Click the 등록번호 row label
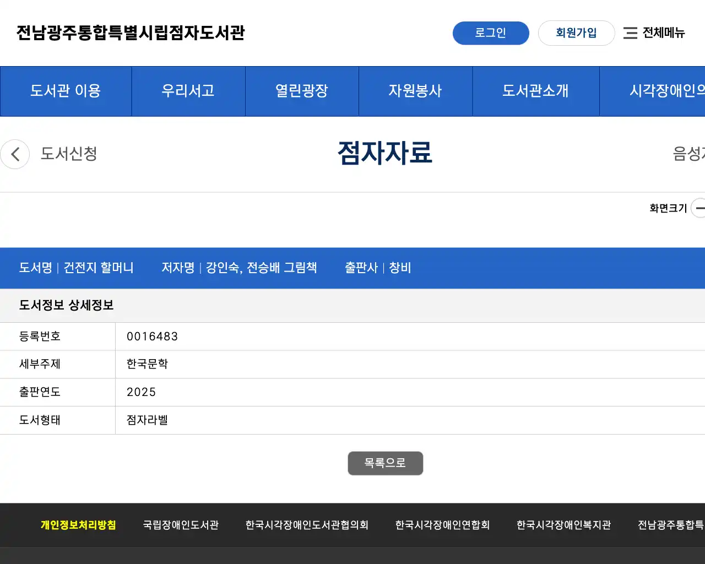 pyautogui.click(x=40, y=337)
